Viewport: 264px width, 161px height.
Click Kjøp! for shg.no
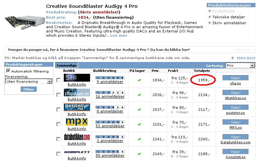(x=235, y=78)
